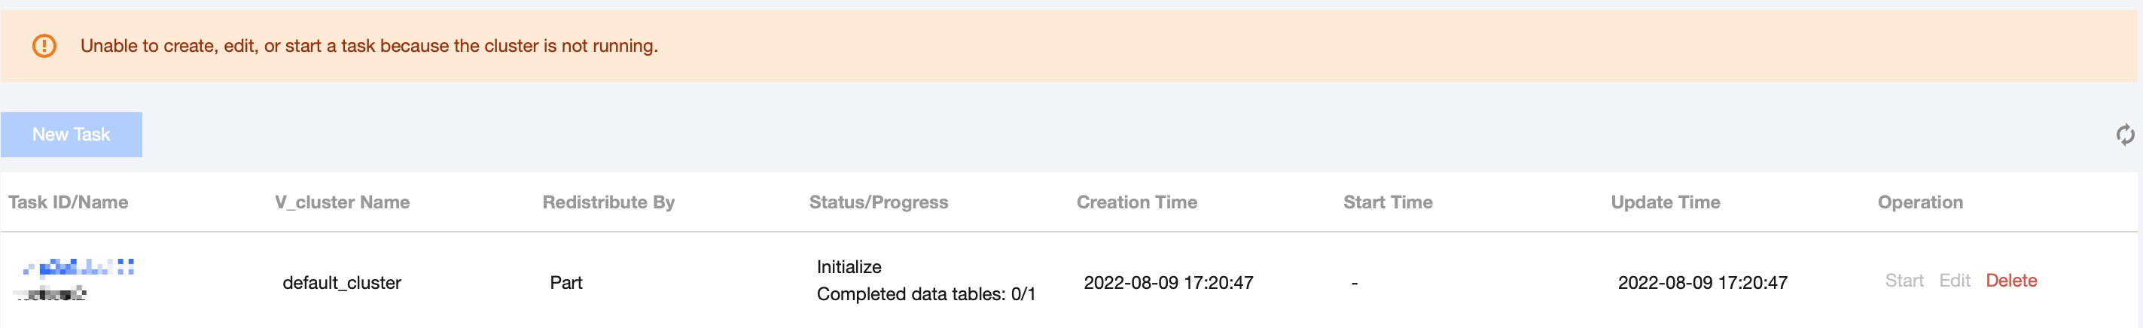Click the Edit operation link

click(x=1954, y=281)
